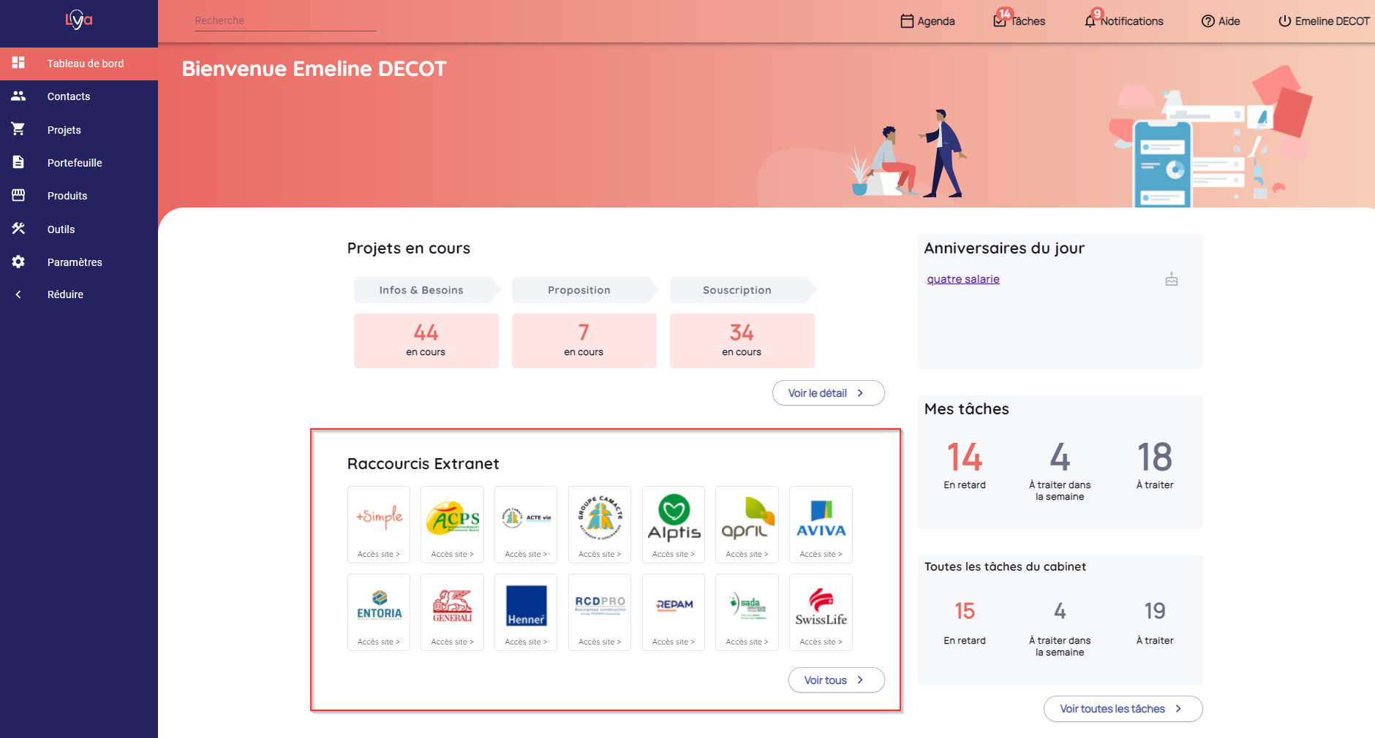
Task: Open the 44 en cours projects card
Action: click(x=426, y=341)
